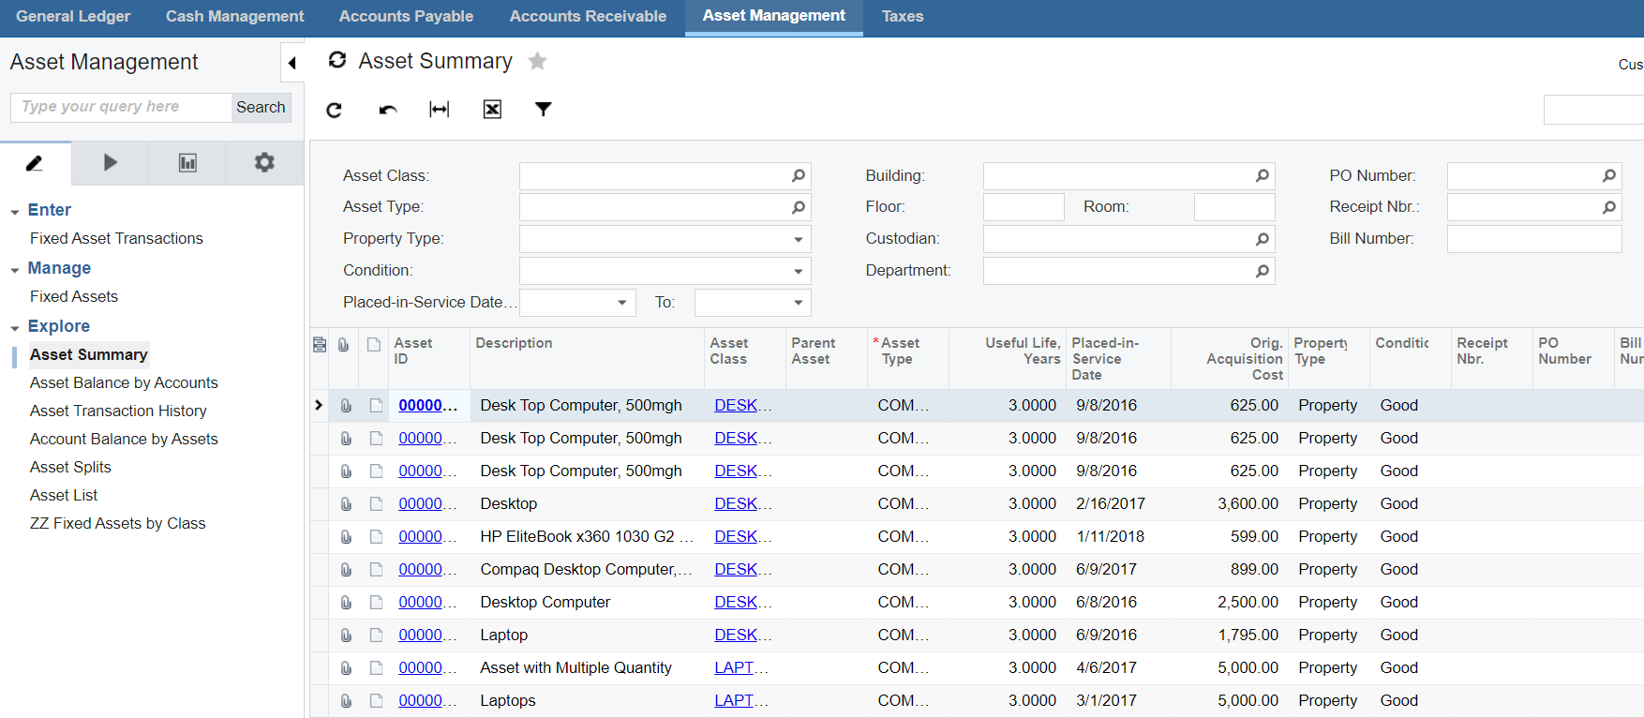Collapse the Manage section in sidebar
This screenshot has height=718, width=1644.
(15, 270)
